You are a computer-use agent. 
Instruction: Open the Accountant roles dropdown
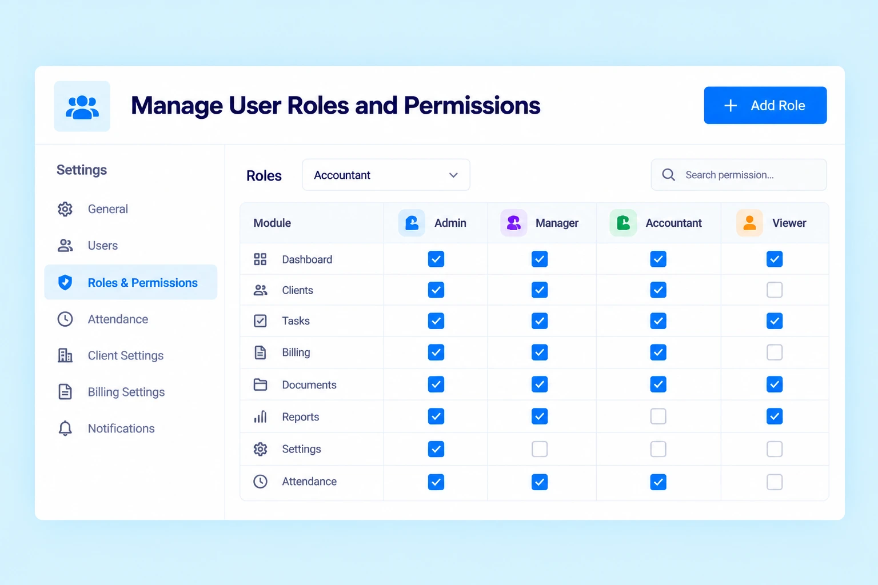coord(386,175)
